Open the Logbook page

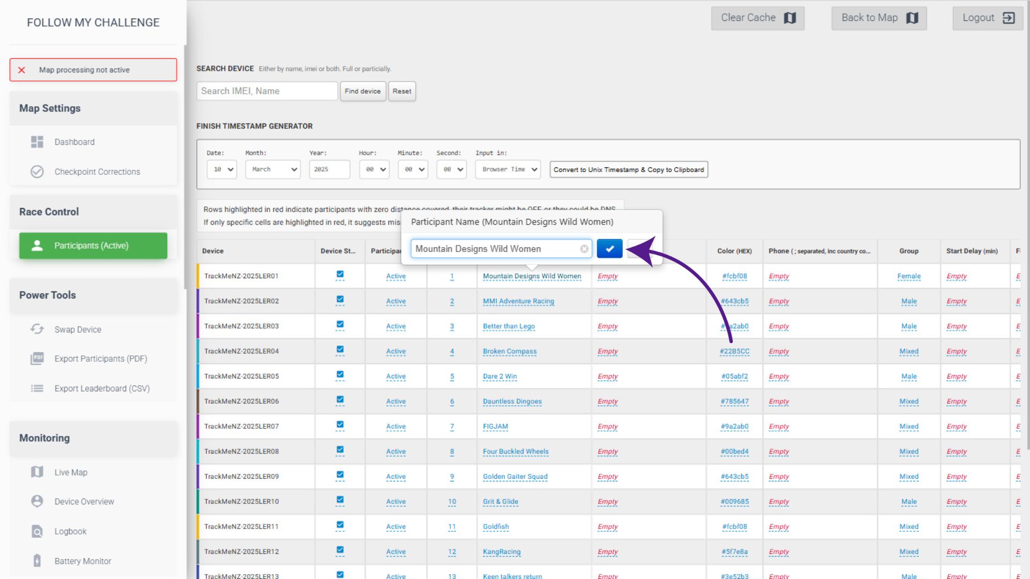pyautogui.click(x=70, y=531)
